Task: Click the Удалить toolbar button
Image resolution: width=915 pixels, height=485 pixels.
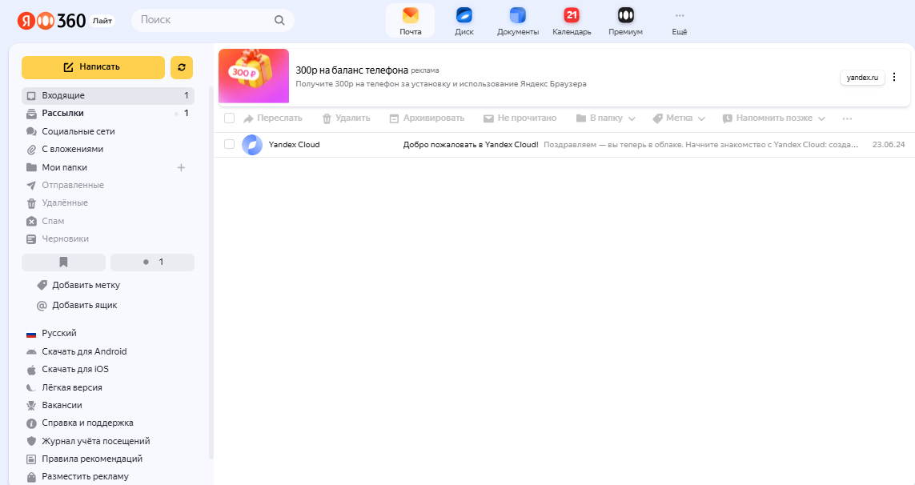Action: pos(346,118)
